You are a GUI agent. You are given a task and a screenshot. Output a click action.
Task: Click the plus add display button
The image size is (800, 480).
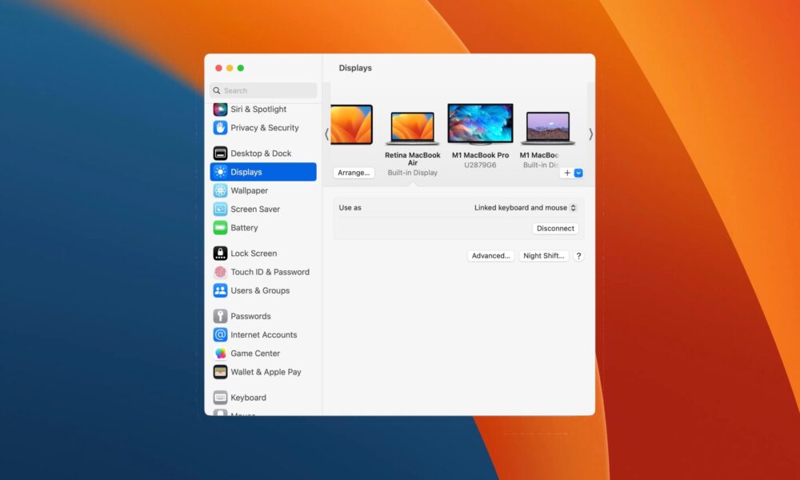(x=567, y=173)
